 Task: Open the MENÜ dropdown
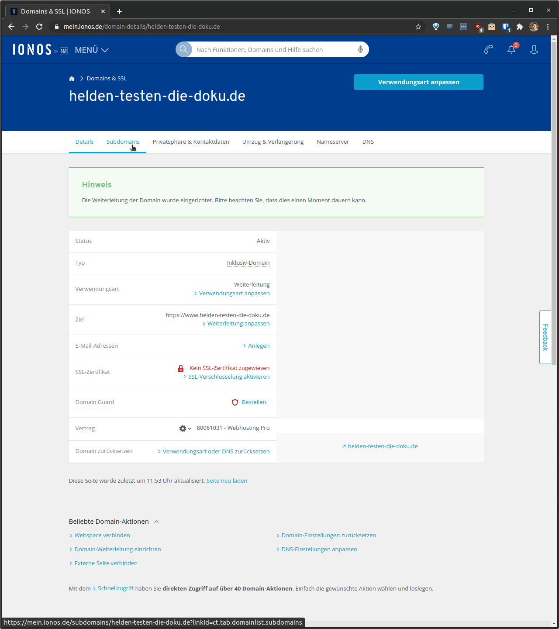92,50
